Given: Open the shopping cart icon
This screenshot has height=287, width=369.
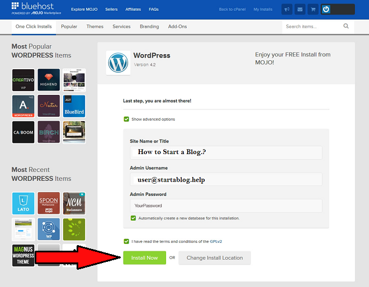Looking at the screenshot, I should click(x=313, y=9).
